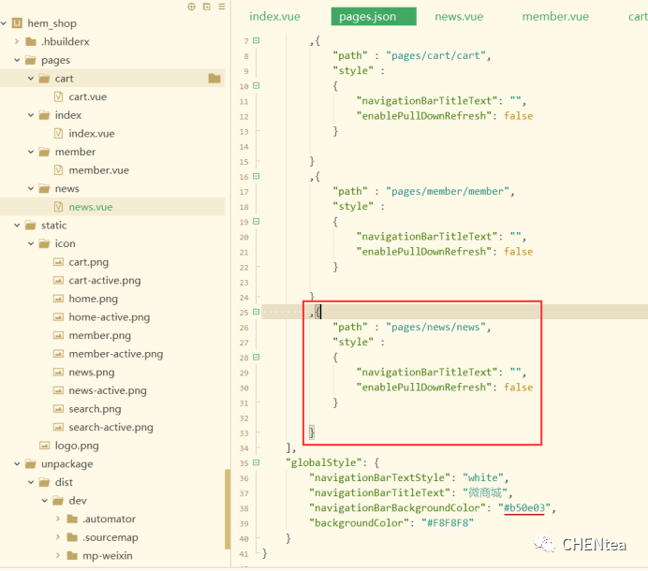Collapse the pages folder
This screenshot has height=571, width=648.
(18, 60)
